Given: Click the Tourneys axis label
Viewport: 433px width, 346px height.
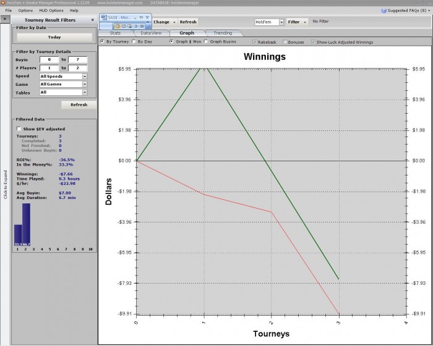Looking at the screenshot, I should pyautogui.click(x=271, y=334).
